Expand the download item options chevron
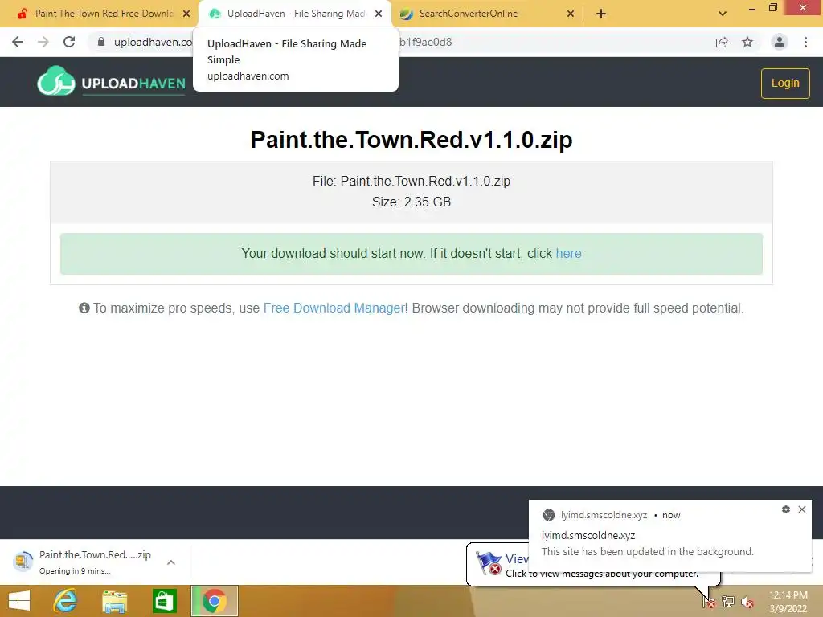 pyautogui.click(x=171, y=562)
